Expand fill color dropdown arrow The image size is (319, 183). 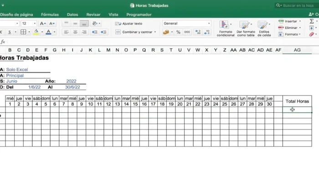point(42,32)
